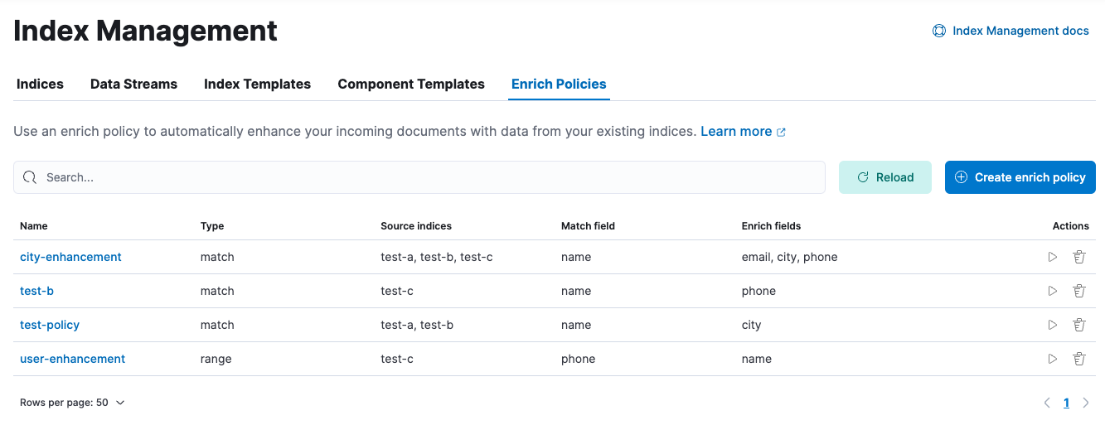Image resolution: width=1105 pixels, height=430 pixels.
Task: Go to the next page arrow
Action: pos(1086,403)
